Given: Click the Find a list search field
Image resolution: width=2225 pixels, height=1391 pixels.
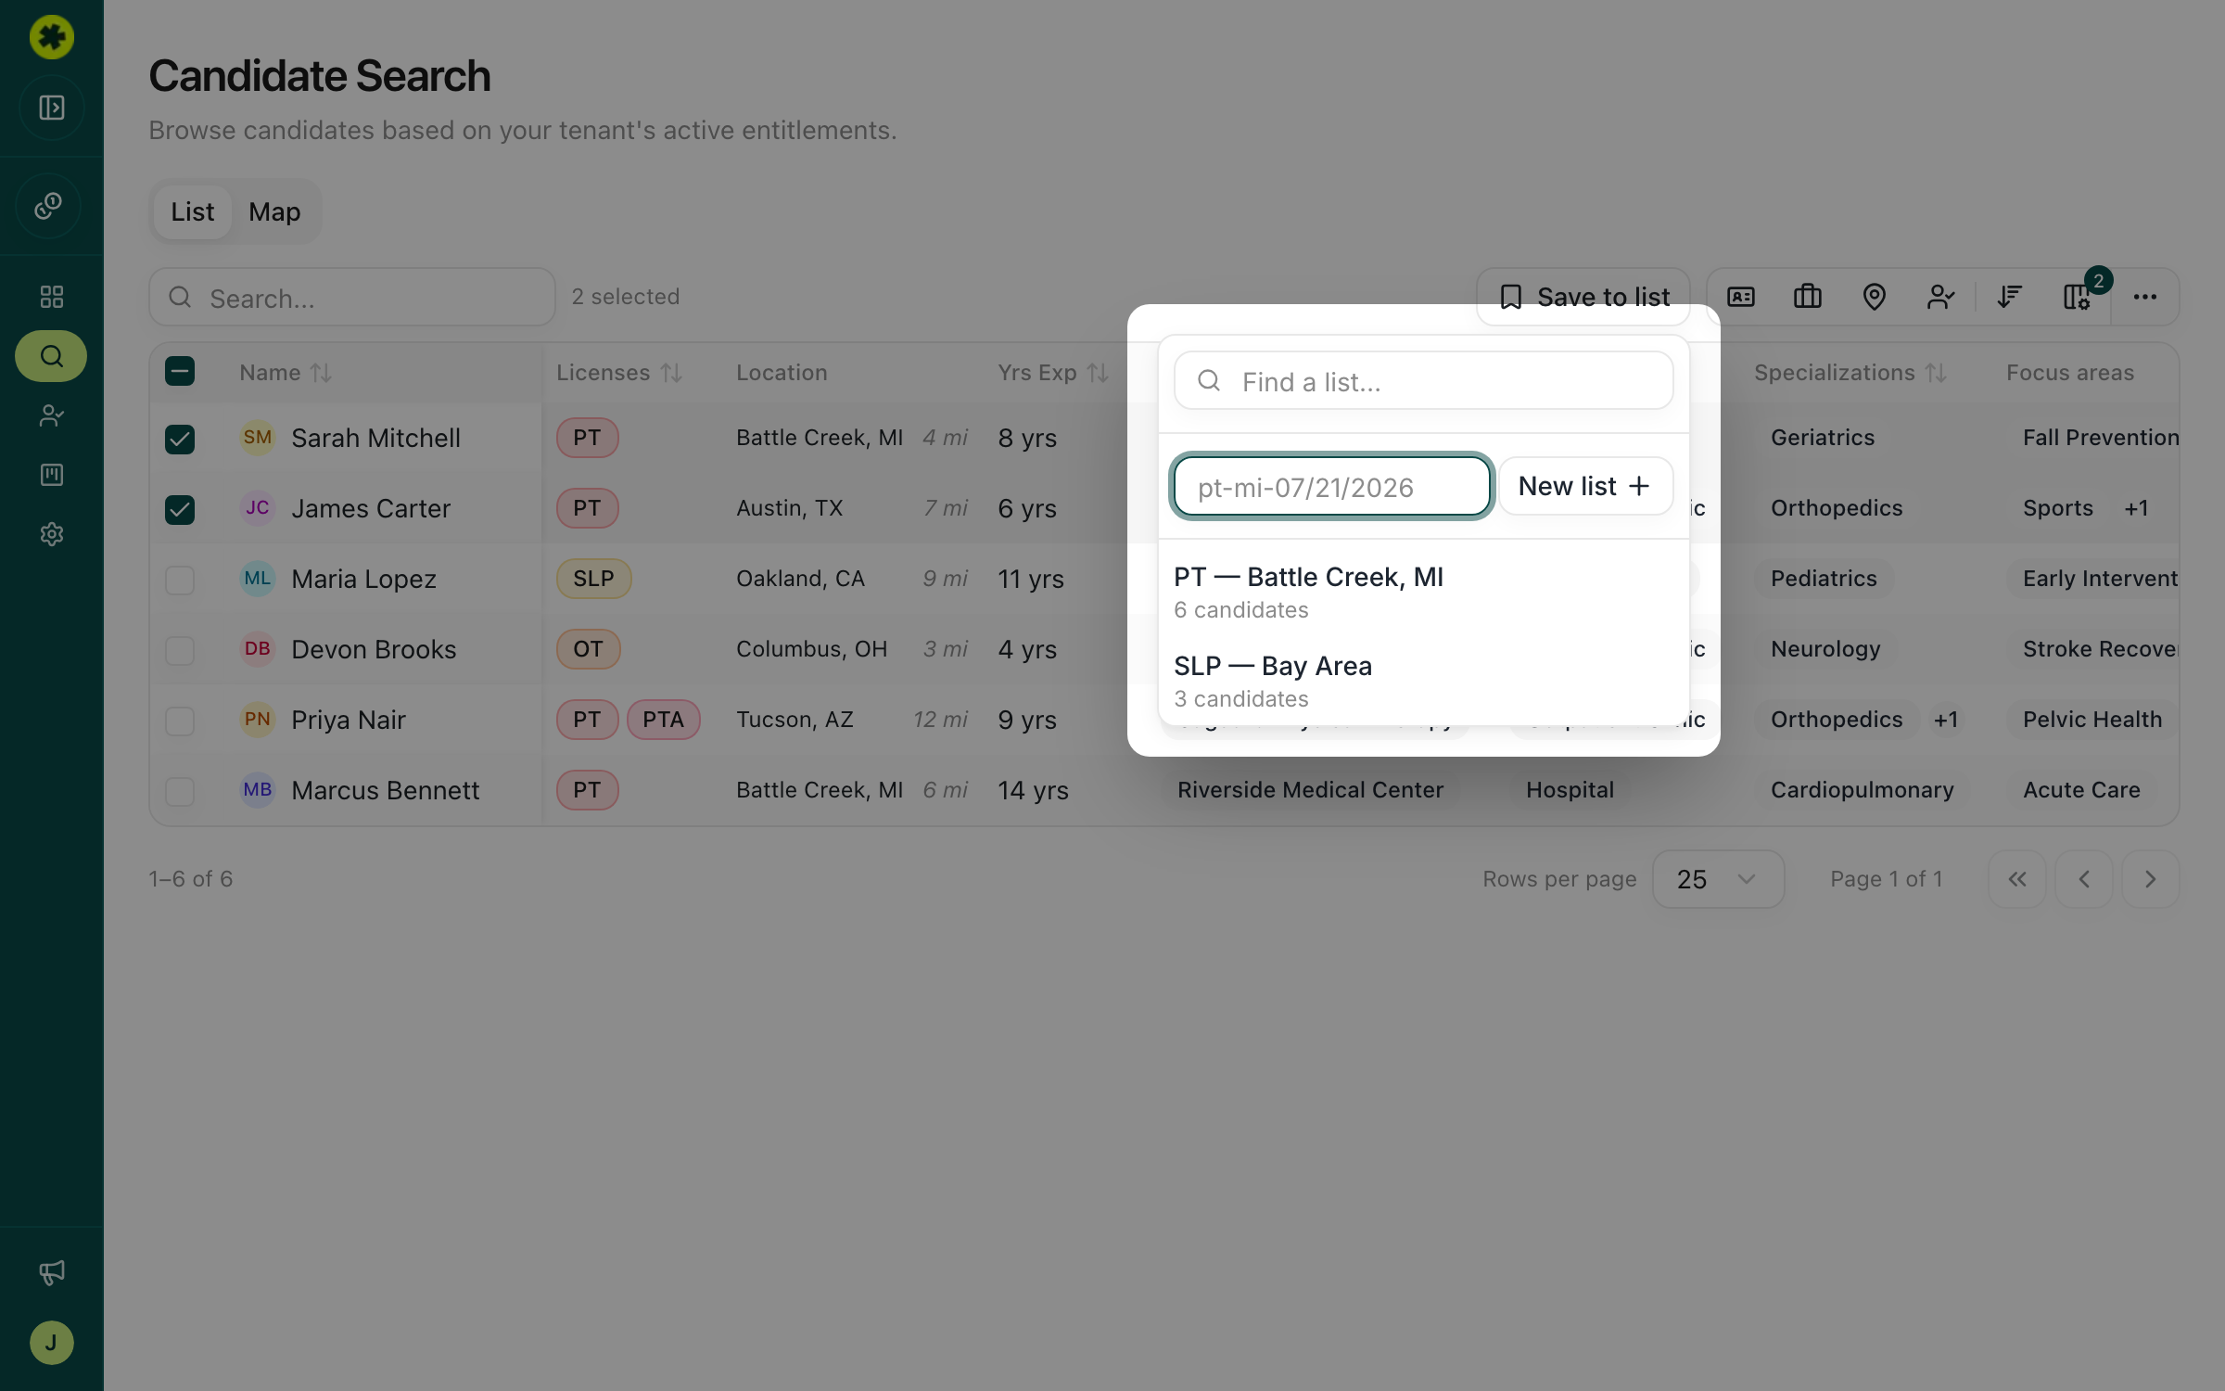Looking at the screenshot, I should pyautogui.click(x=1423, y=380).
